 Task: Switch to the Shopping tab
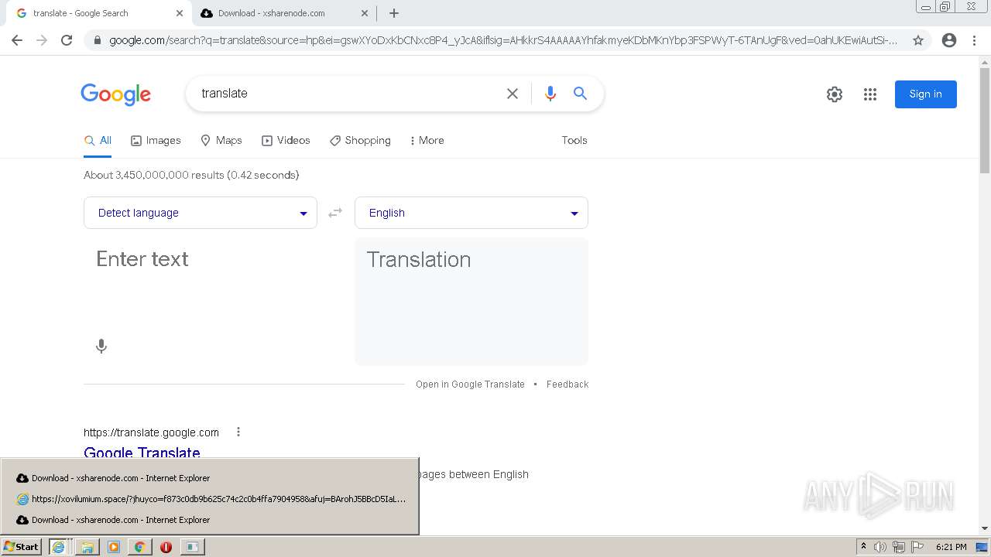click(x=360, y=141)
